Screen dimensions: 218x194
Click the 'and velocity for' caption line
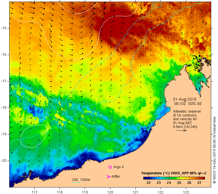[x=185, y=119]
